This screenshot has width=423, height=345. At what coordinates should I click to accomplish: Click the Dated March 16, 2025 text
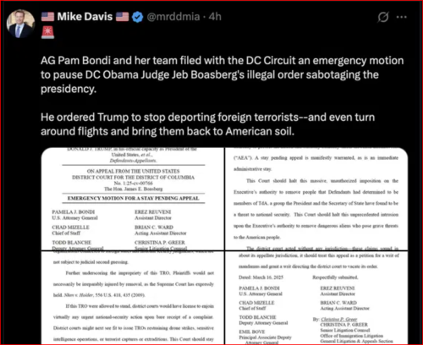coord(261,277)
